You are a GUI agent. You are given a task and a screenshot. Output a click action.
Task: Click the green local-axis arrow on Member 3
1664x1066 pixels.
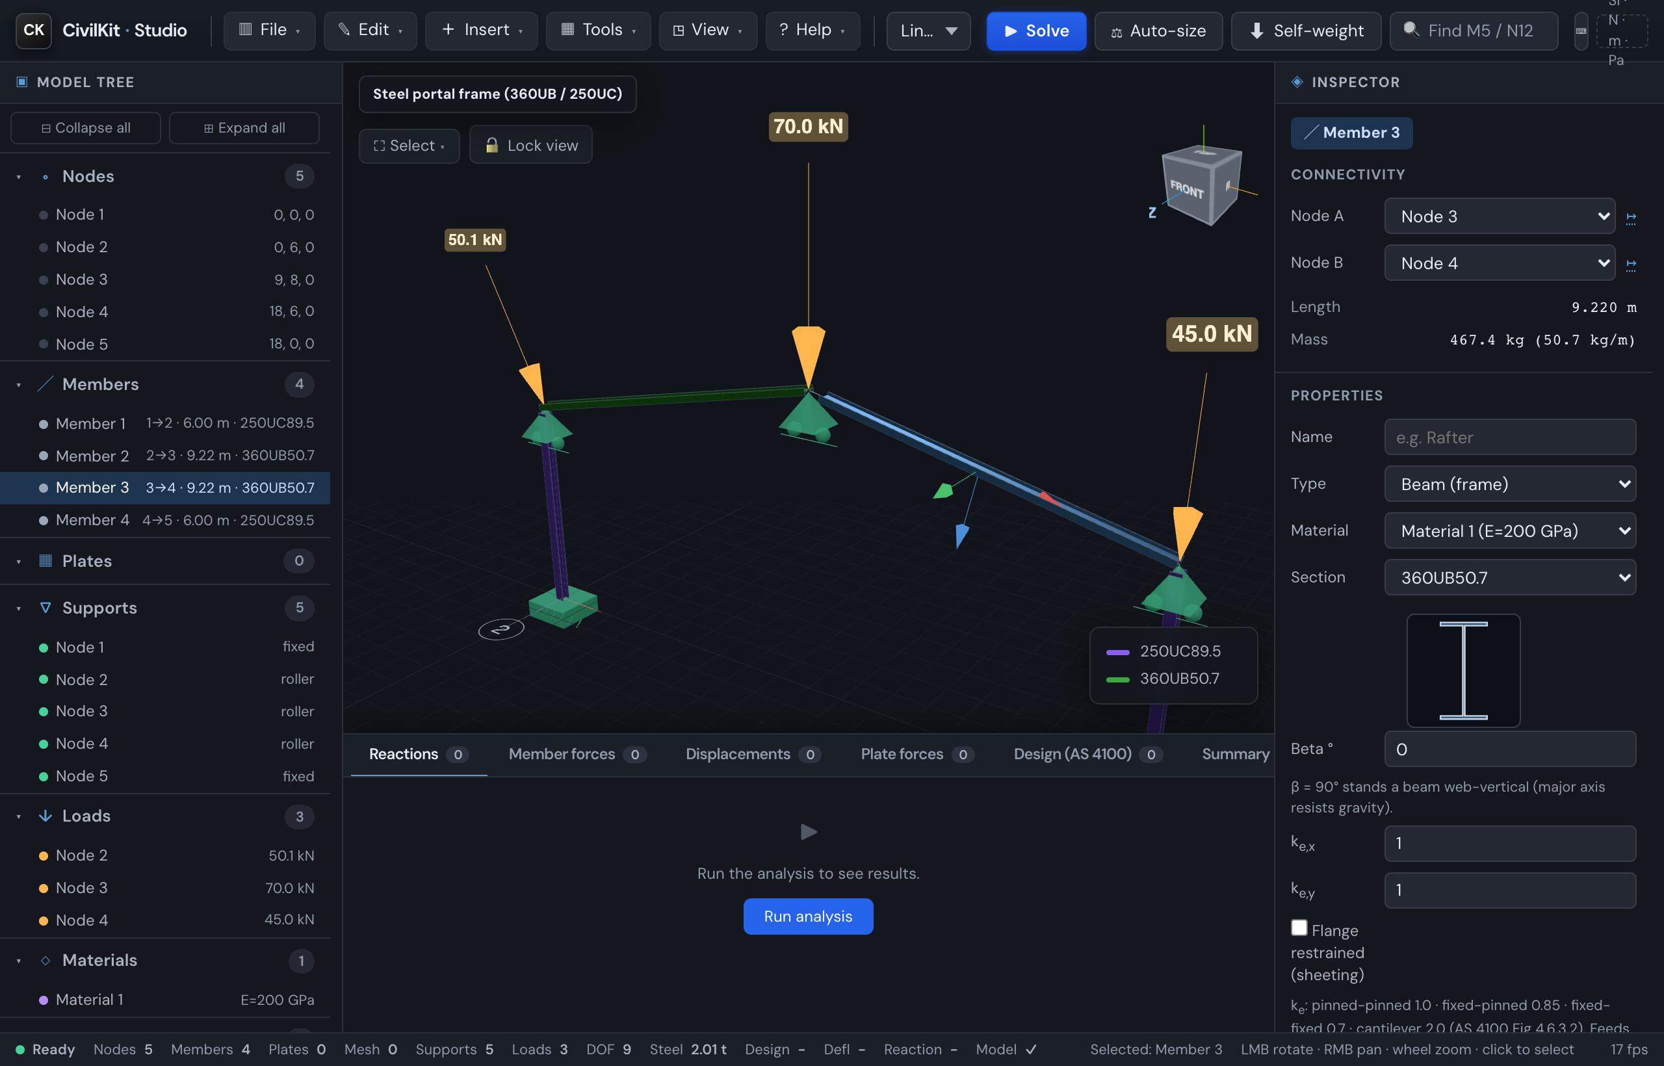click(x=942, y=491)
